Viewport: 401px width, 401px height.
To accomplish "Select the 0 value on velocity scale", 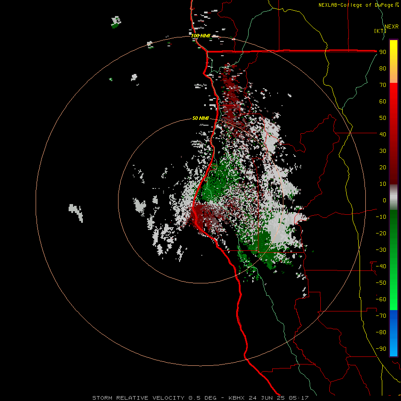I will pos(385,200).
